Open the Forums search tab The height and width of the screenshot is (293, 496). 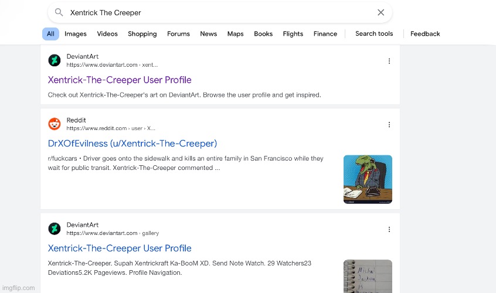178,34
